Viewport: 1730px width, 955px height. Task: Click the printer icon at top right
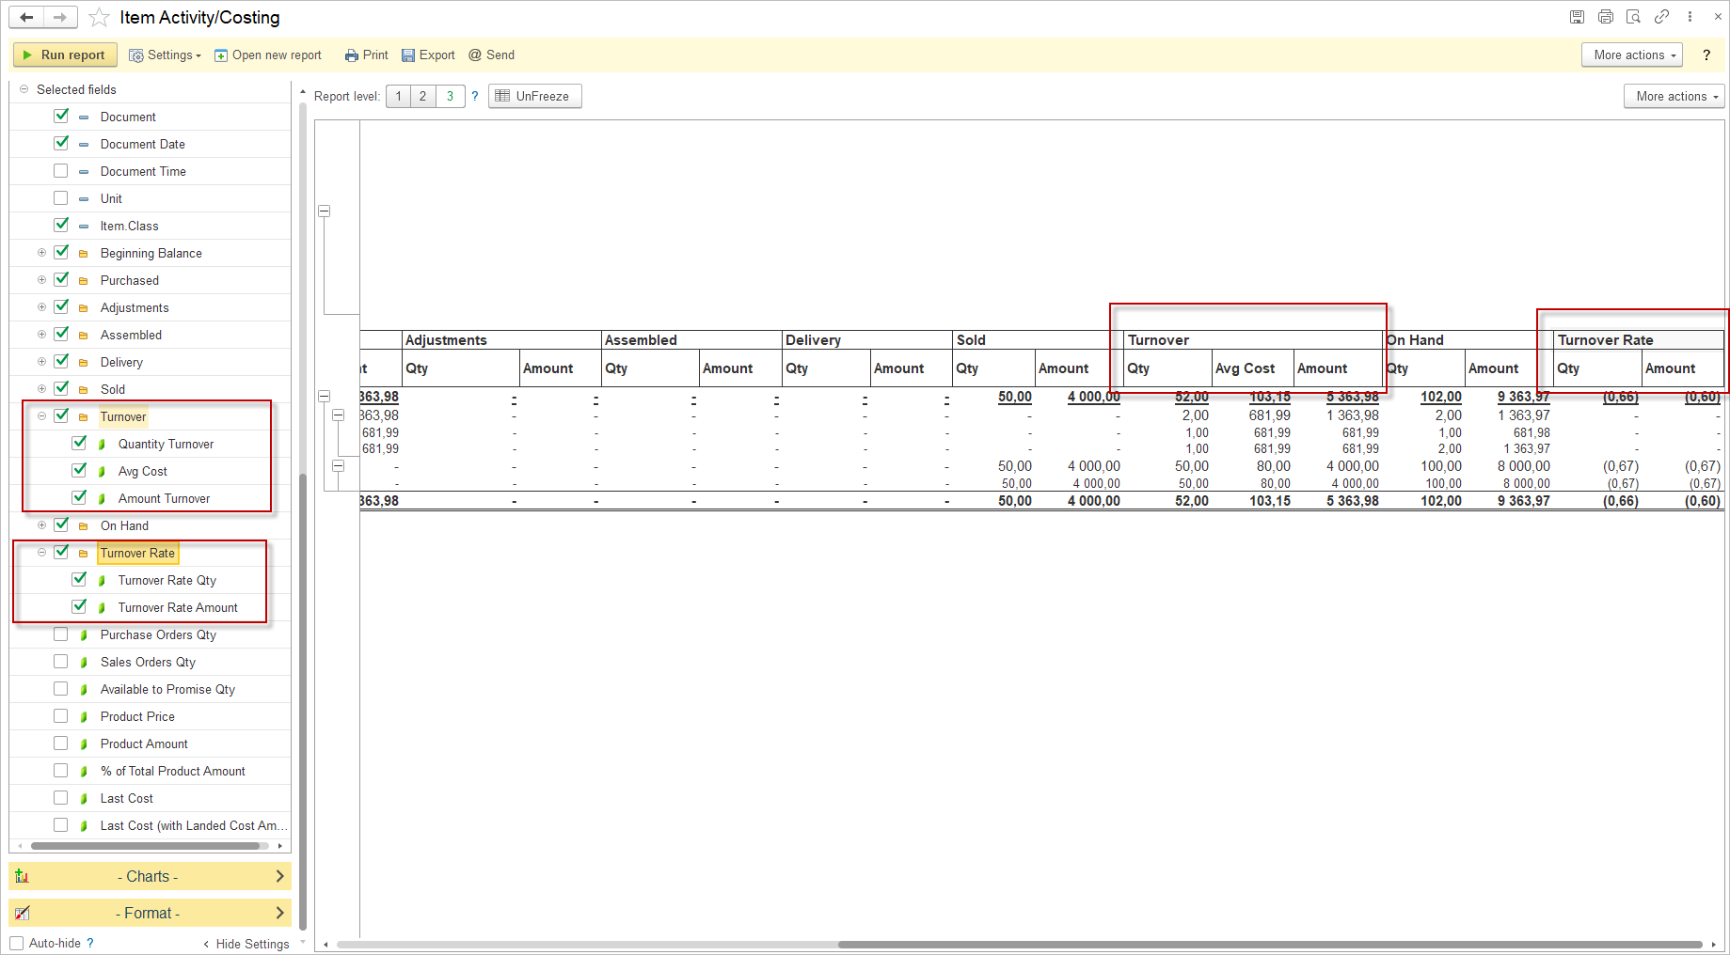1605,17
